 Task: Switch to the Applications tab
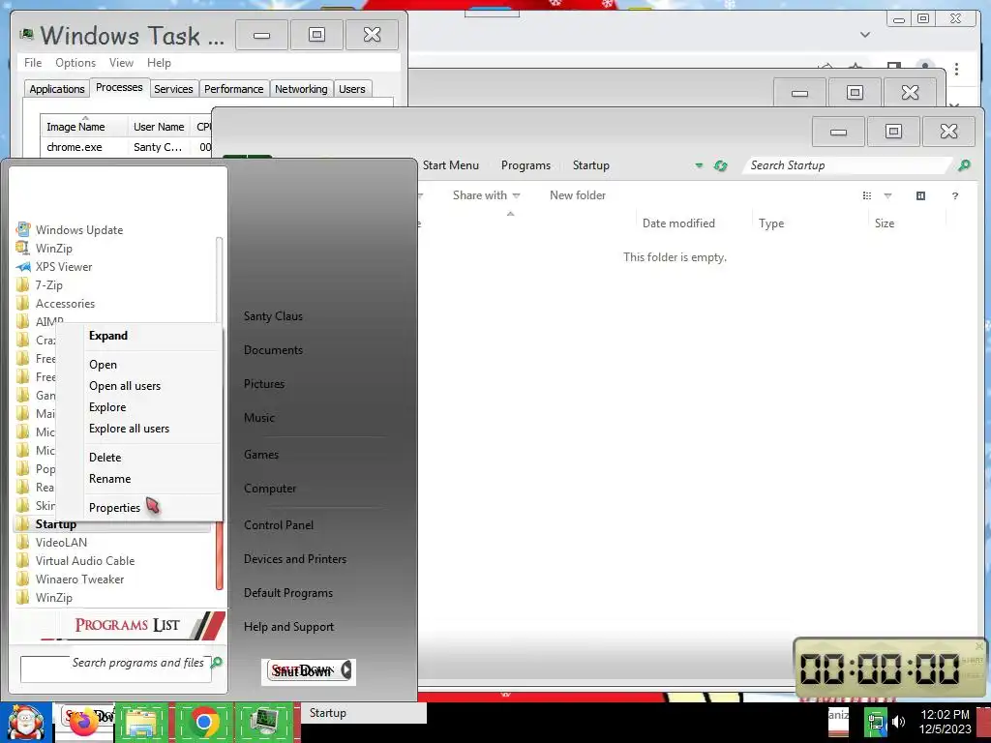[x=57, y=89]
